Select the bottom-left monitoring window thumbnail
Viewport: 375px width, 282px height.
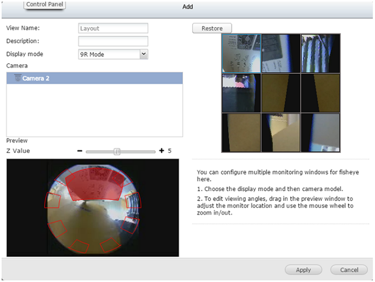click(x=242, y=133)
